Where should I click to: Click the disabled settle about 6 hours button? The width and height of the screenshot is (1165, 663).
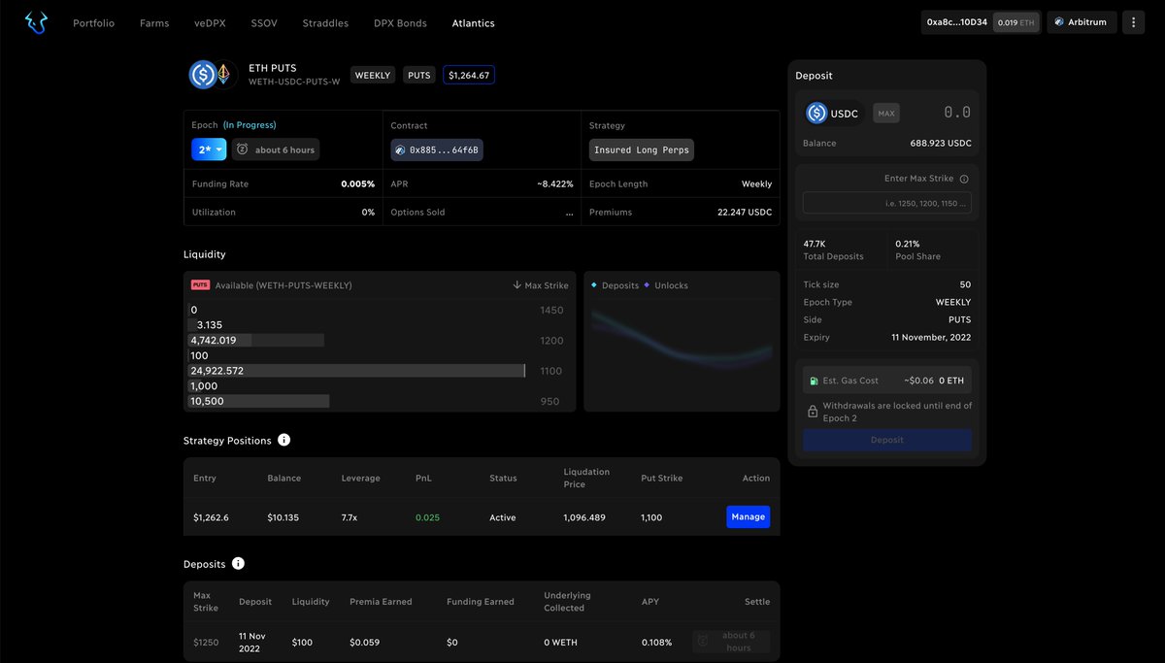tap(731, 642)
